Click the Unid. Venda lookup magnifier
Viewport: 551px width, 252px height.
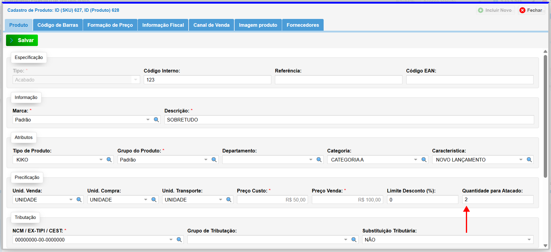(x=79, y=200)
